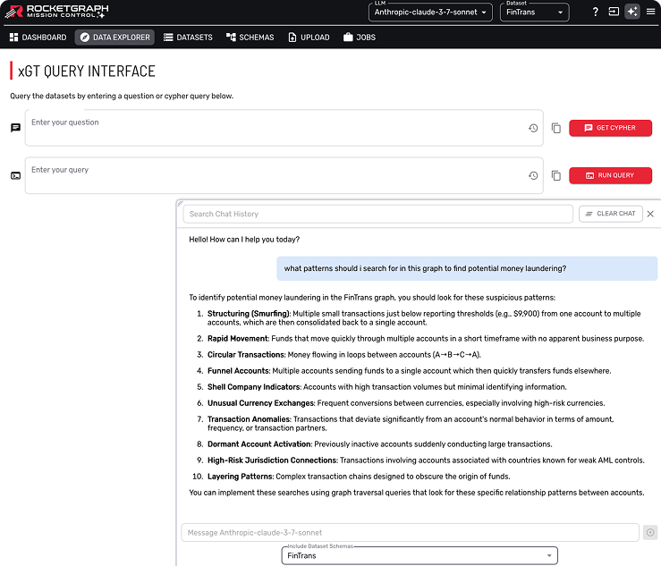661x566 pixels.
Task: Click the query terminal icon
Action: (x=15, y=176)
